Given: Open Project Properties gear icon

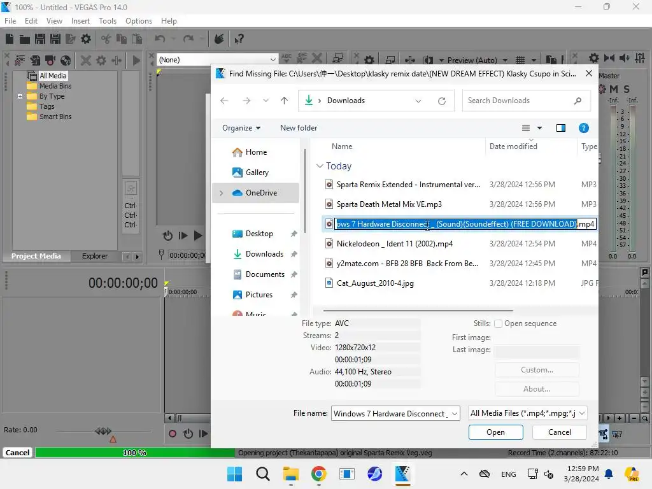Looking at the screenshot, I should click(86, 39).
